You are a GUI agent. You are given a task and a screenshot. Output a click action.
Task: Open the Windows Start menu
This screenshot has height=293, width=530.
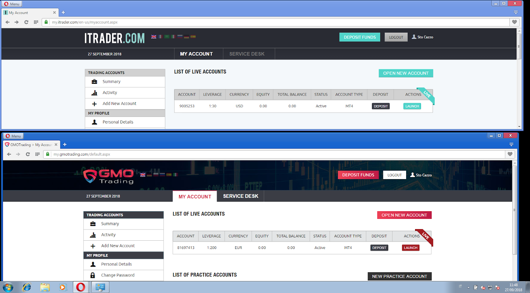[x=8, y=287]
